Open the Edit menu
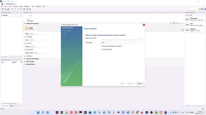This screenshot has width=206, height=115. [x=6, y=6]
